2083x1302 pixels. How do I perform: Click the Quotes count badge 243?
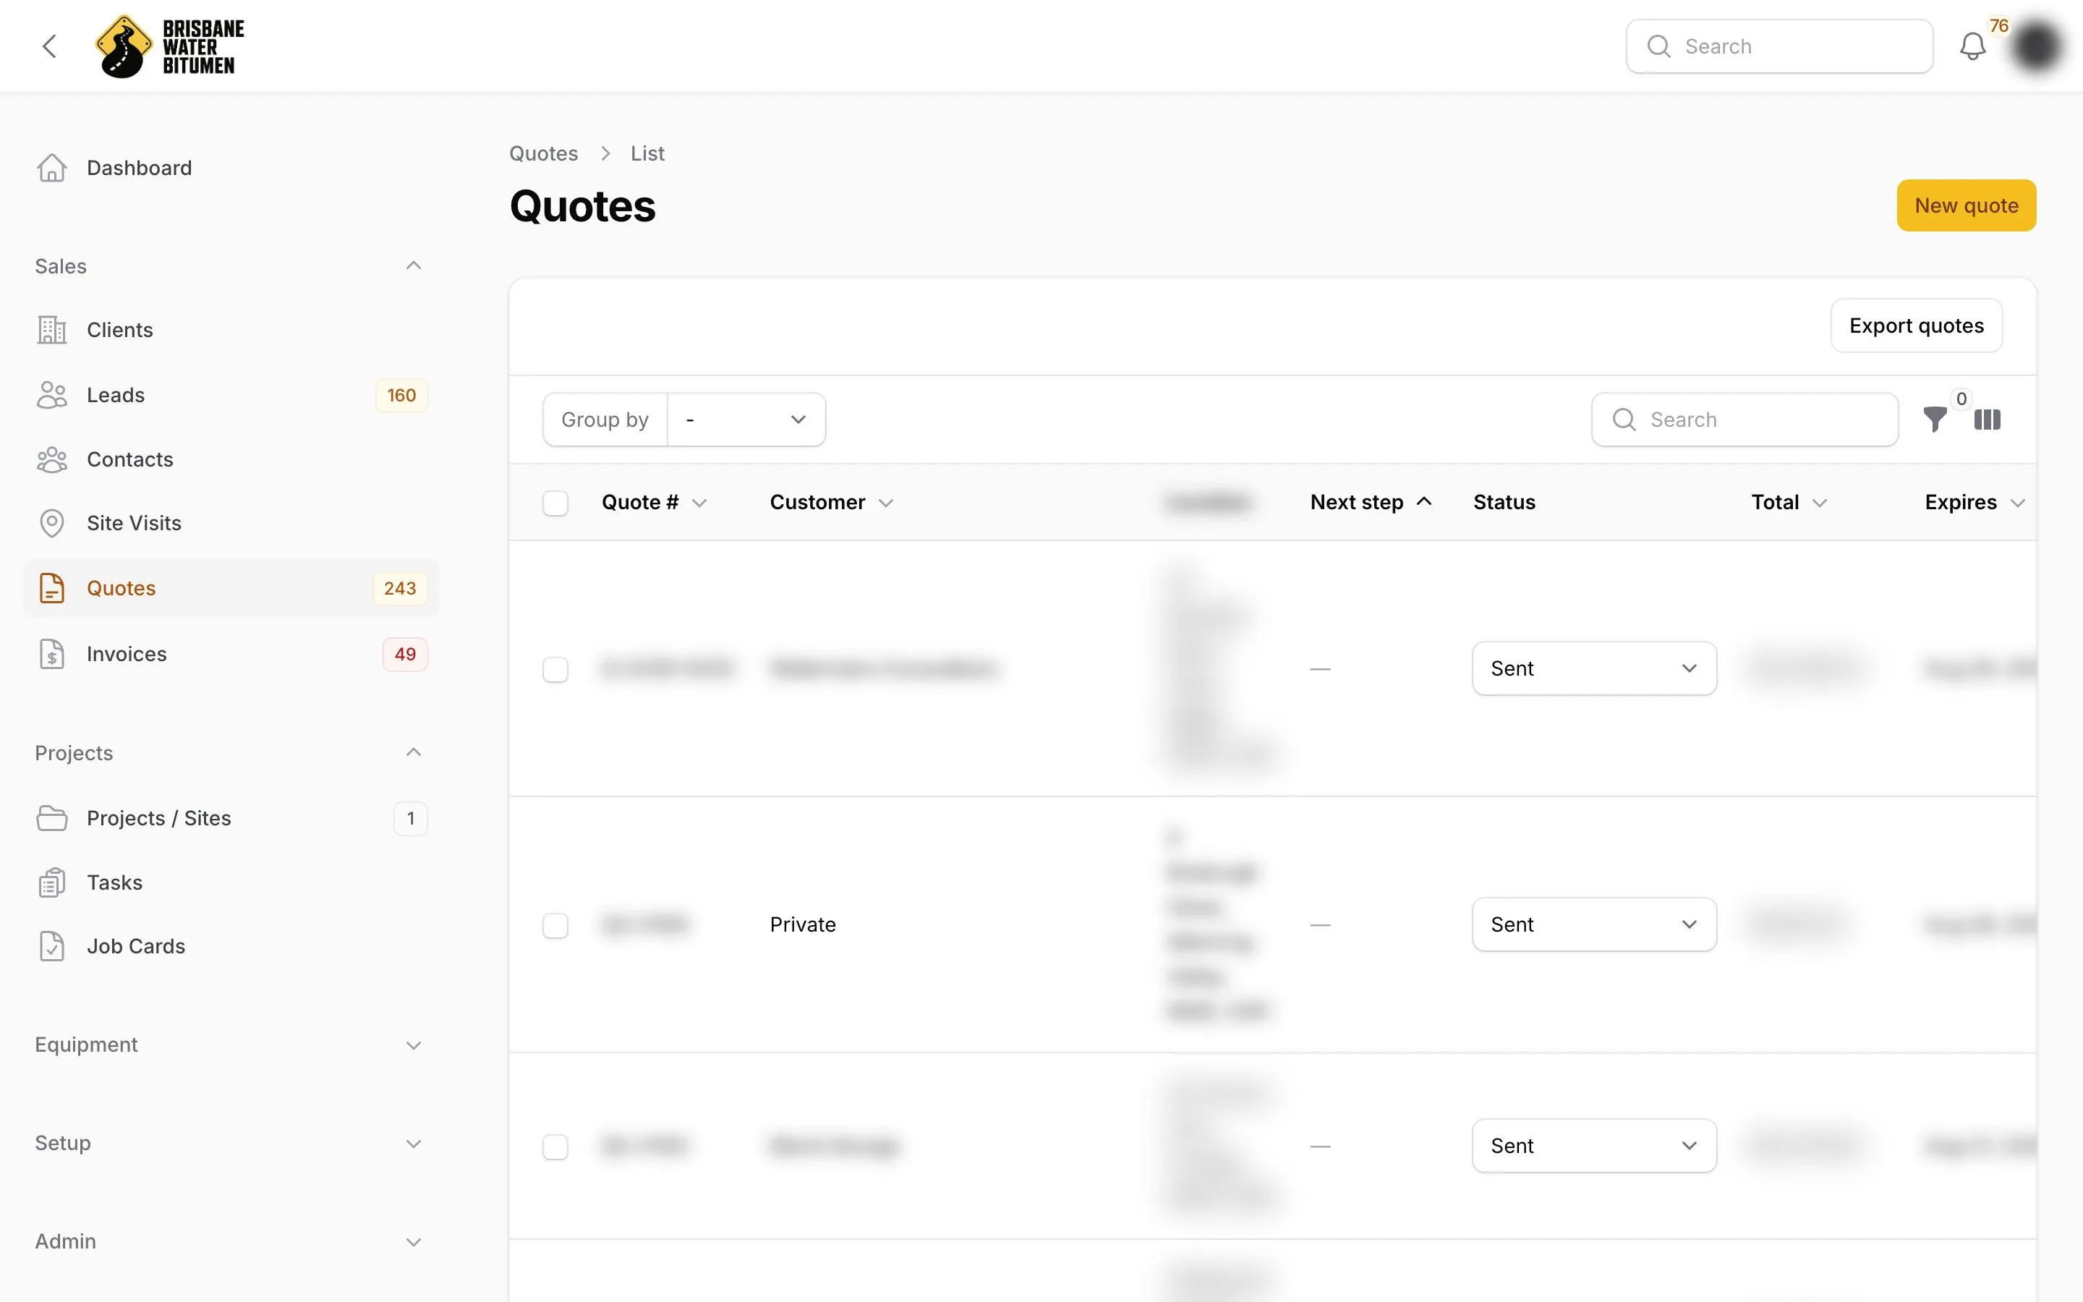pyautogui.click(x=400, y=588)
